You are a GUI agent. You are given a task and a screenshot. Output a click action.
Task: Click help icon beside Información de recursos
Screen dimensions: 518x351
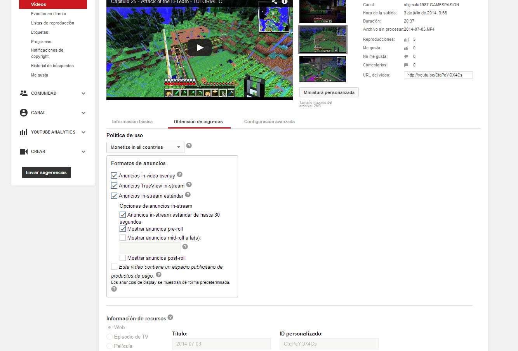pos(170,318)
